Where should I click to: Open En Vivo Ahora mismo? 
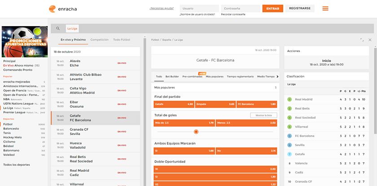pos(21,66)
